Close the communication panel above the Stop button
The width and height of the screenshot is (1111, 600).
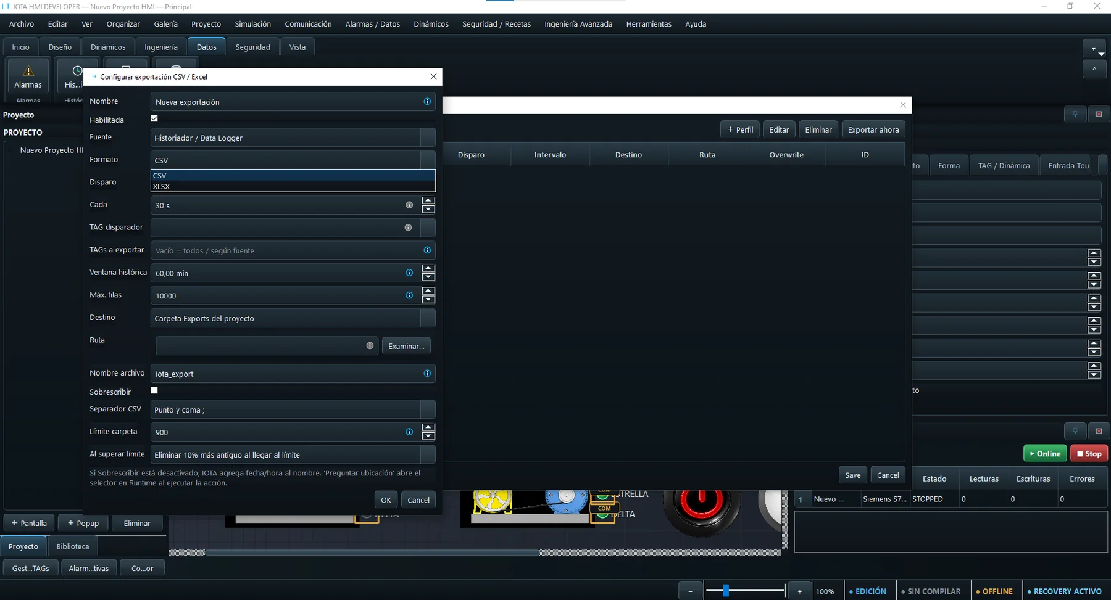pos(1099,431)
